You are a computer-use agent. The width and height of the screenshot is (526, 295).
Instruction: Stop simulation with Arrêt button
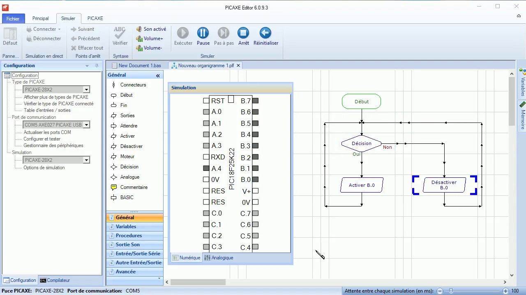[x=243, y=36]
